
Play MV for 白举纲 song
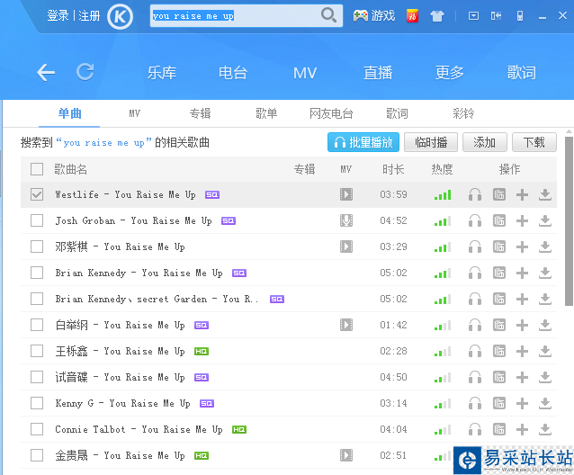pyautogui.click(x=346, y=325)
